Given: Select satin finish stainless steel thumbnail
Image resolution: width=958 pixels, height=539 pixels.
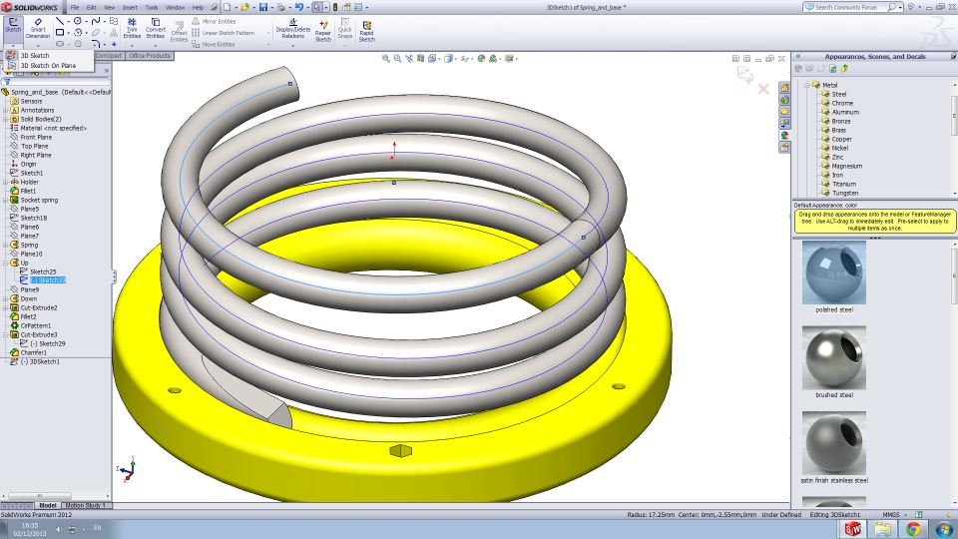Looking at the screenshot, I should tap(834, 443).
